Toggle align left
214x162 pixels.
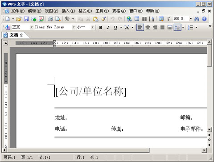coord(140,27)
